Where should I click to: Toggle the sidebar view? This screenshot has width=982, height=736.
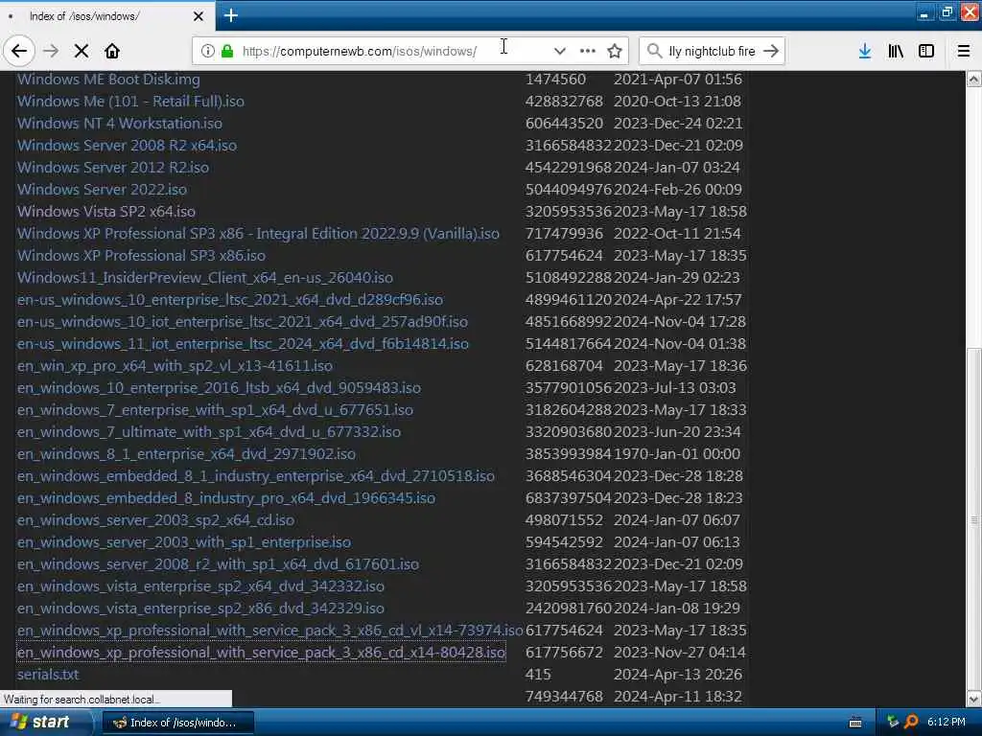point(926,51)
